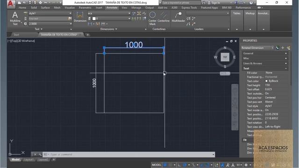Image resolution: width=299 pixels, height=168 pixels.
Task: Toggle the grid display in status bar
Action: [165, 165]
